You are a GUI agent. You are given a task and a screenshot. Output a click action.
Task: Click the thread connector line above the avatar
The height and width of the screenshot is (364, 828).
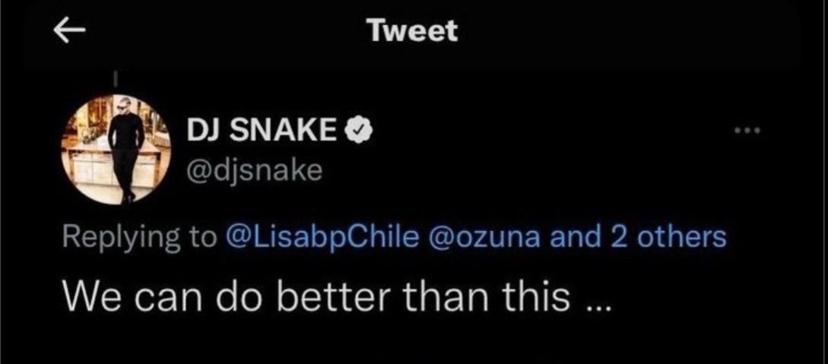coord(115,78)
